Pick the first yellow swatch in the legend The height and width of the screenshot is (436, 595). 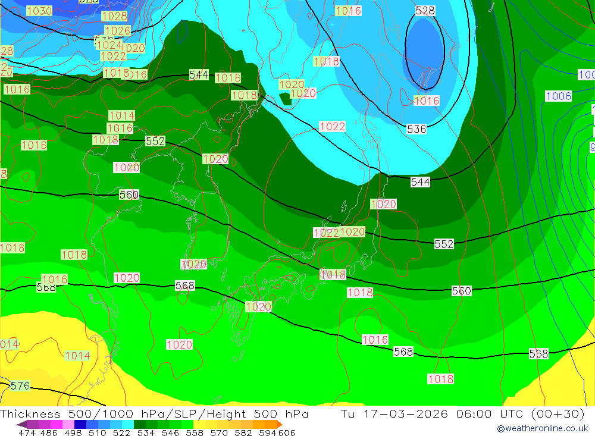(x=199, y=424)
